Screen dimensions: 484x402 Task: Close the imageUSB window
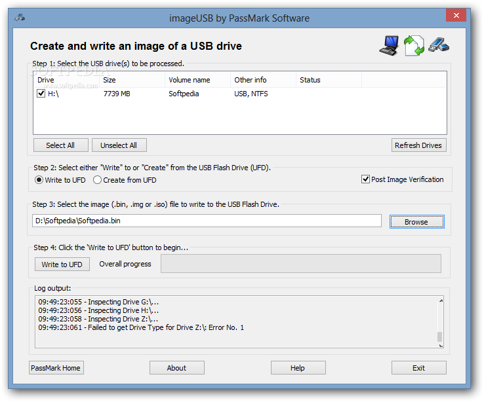pos(456,15)
